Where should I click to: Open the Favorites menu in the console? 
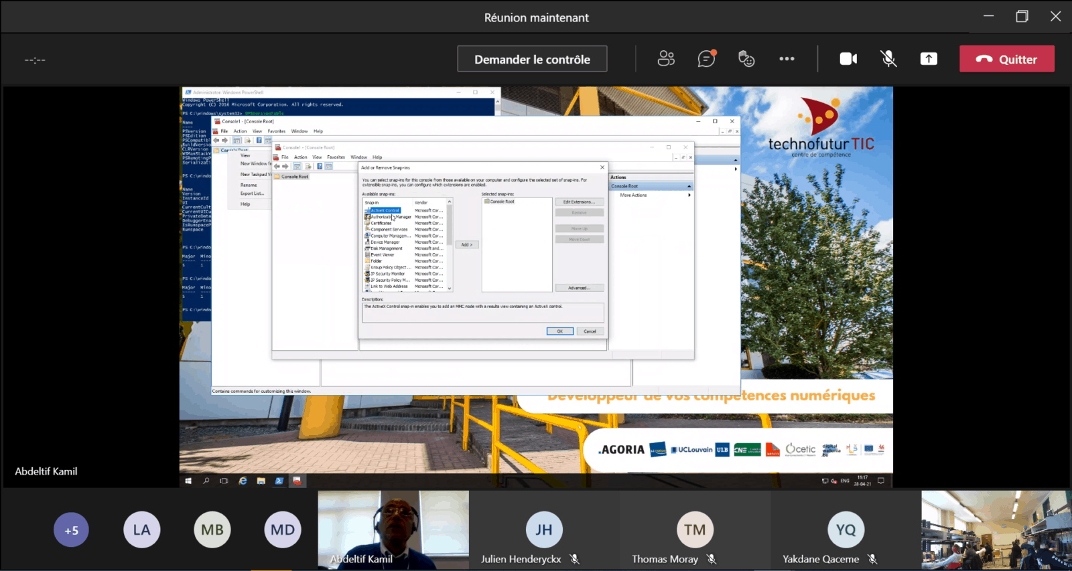336,157
